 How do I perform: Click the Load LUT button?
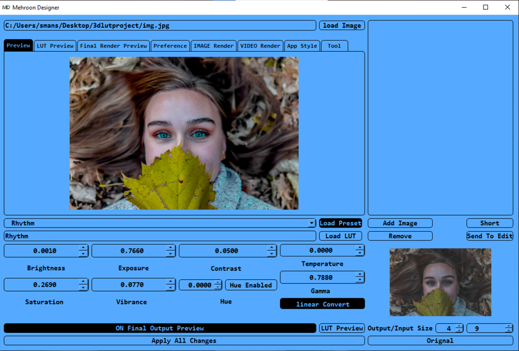341,236
